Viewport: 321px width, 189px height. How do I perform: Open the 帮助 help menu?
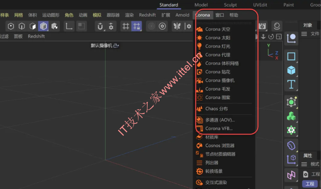(234, 15)
